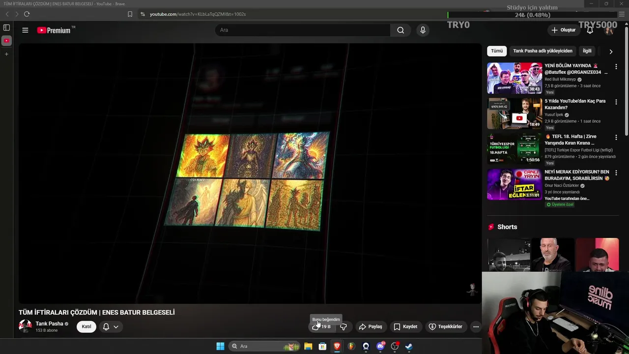The image size is (629, 354).
Task: Open the YouTube hamburger guide menu
Action: (x=25, y=30)
